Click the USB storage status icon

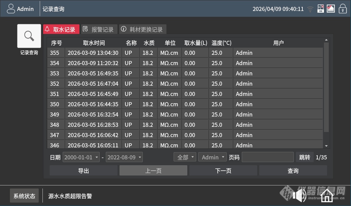[x=321, y=9]
